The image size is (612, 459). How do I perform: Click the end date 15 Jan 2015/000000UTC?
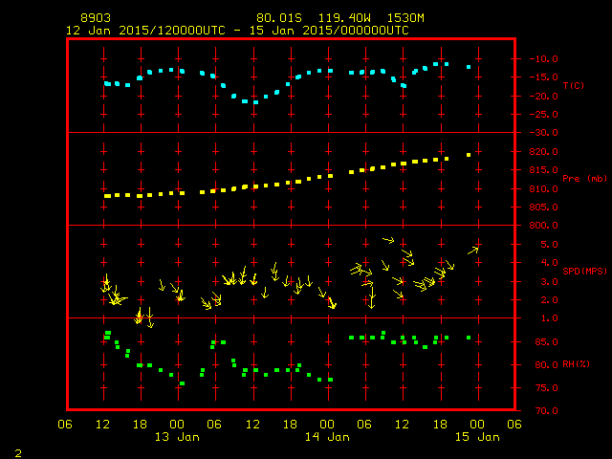329,31
